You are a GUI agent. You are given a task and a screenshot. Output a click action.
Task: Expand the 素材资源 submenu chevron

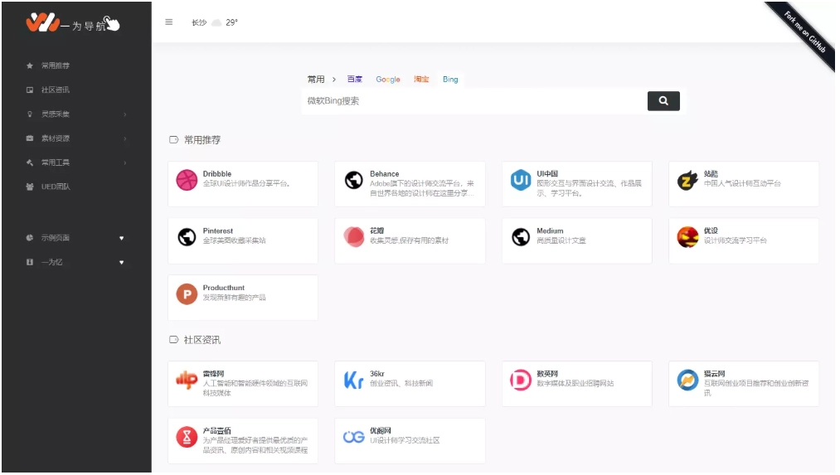125,138
